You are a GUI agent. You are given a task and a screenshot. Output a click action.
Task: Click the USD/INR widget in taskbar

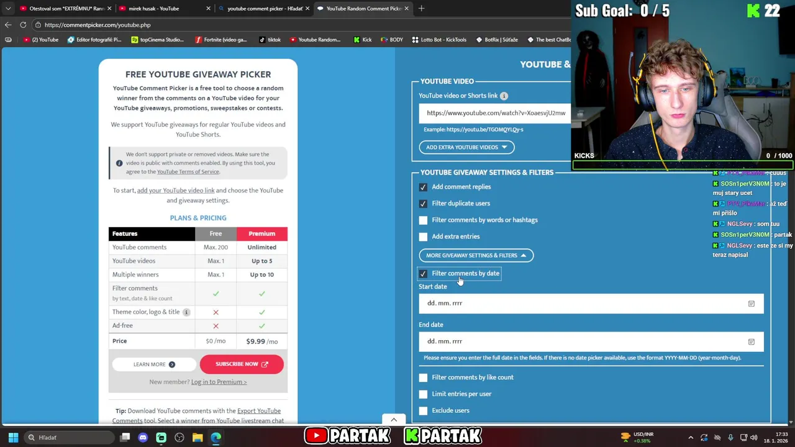tap(637, 438)
